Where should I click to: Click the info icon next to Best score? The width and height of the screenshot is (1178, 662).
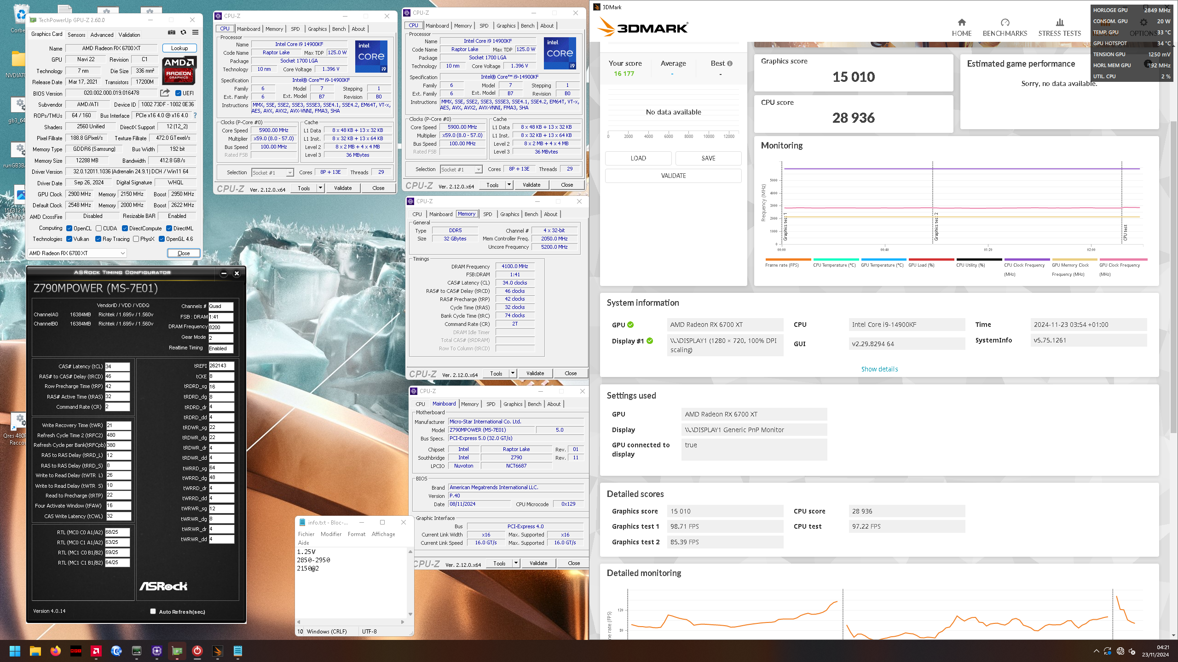click(x=729, y=63)
